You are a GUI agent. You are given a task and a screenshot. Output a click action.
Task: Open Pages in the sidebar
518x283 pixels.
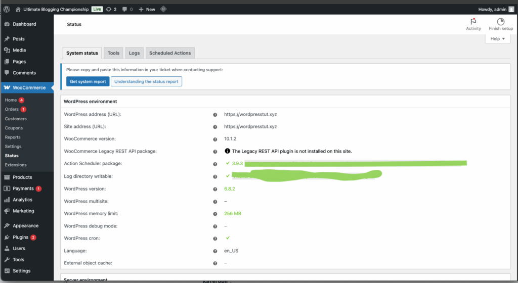27,62
